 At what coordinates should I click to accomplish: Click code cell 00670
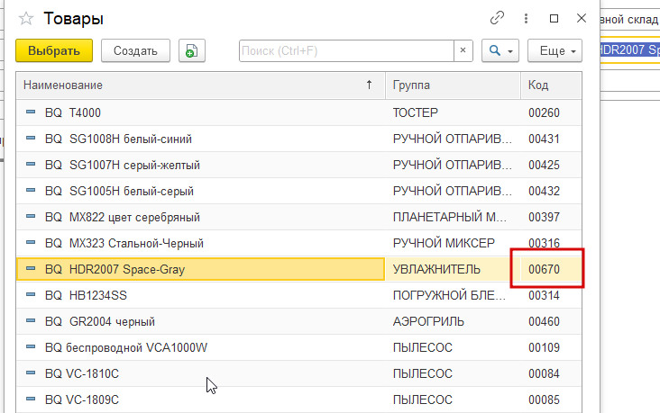tap(552, 269)
